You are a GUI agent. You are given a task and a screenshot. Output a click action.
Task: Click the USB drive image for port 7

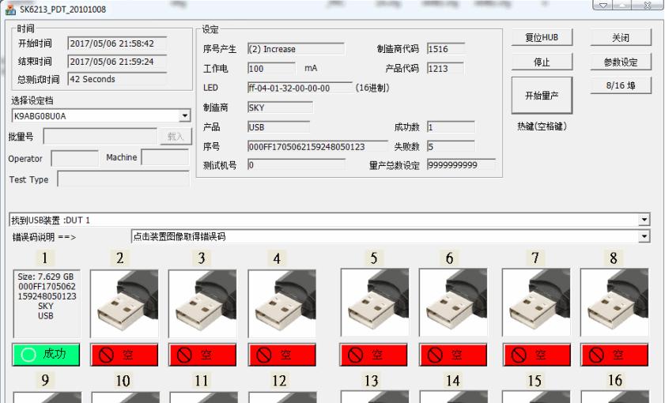click(537, 304)
